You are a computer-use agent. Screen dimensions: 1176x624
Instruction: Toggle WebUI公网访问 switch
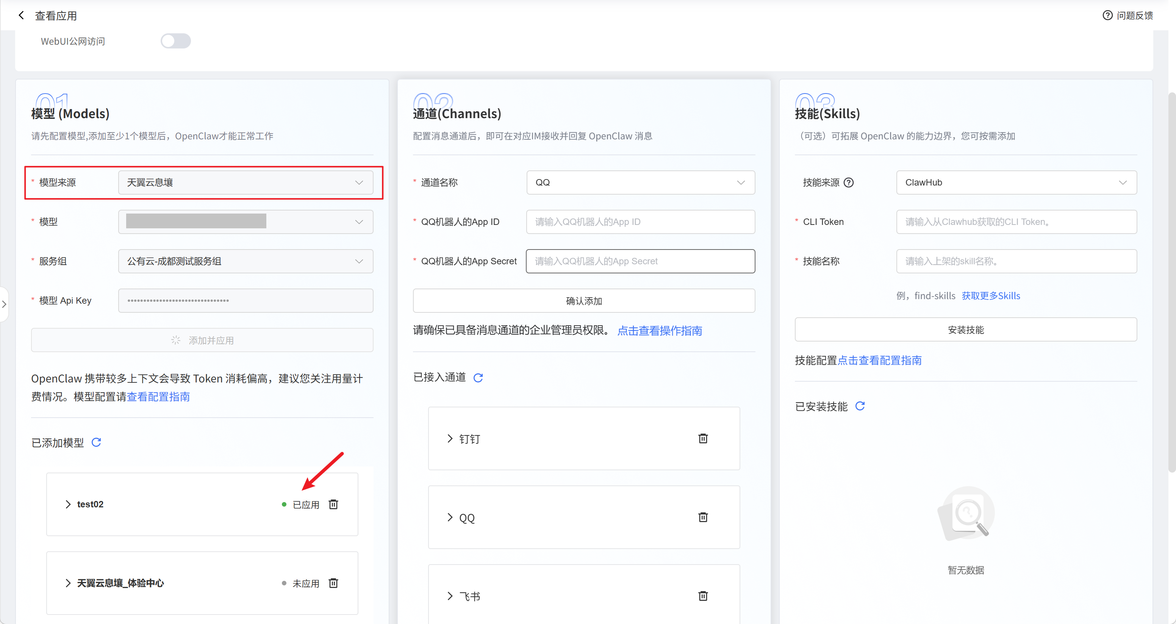[176, 41]
